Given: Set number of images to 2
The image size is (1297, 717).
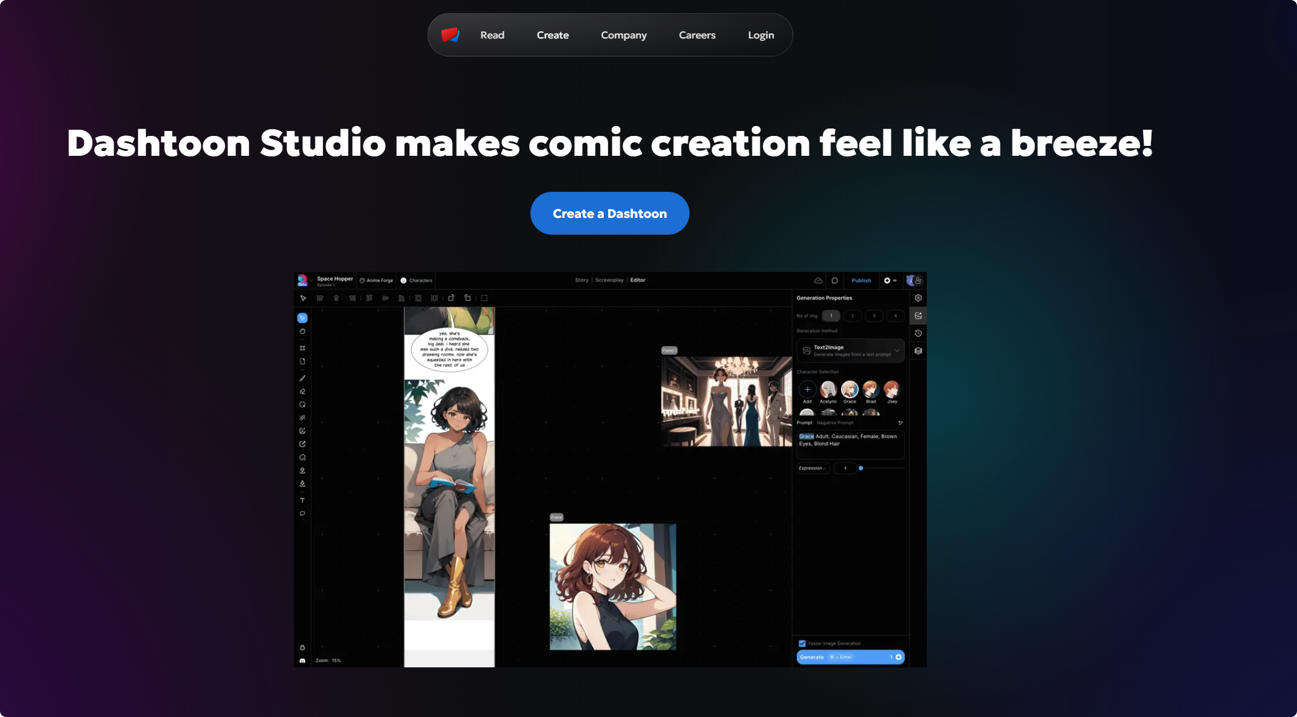Looking at the screenshot, I should [x=852, y=316].
